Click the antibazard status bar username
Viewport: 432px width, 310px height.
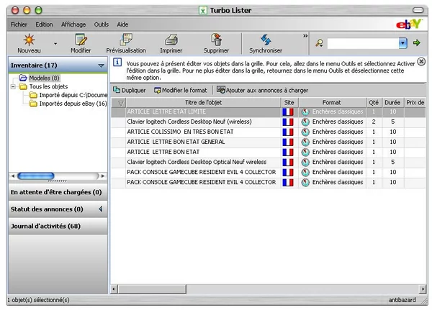[x=402, y=300]
